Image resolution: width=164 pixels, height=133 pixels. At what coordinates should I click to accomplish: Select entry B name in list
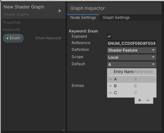tap(115, 86)
